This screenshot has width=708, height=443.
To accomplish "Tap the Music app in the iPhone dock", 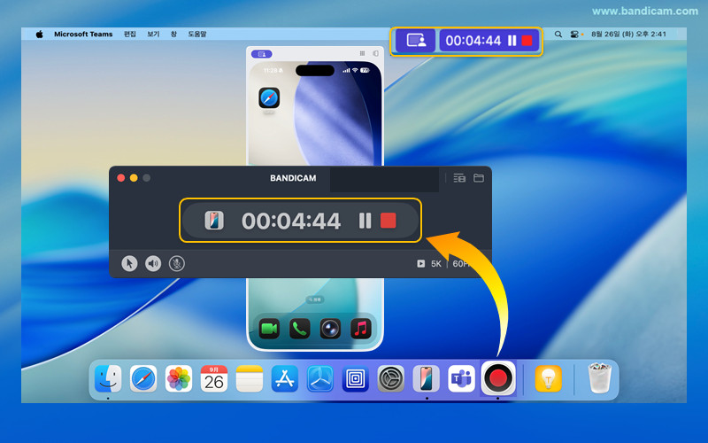I will click(360, 328).
